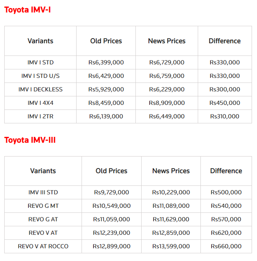
Task: Select the IMV I DECKLESS variant cell
Action: (x=40, y=89)
